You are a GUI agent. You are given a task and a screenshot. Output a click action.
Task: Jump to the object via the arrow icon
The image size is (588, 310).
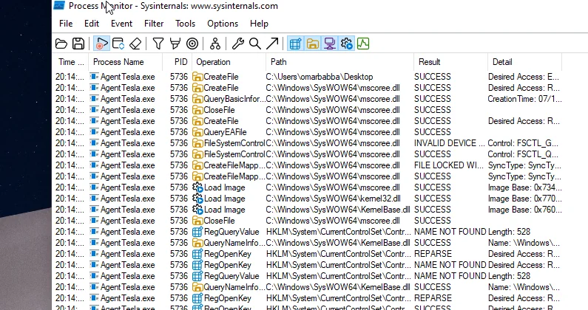pyautogui.click(x=272, y=44)
